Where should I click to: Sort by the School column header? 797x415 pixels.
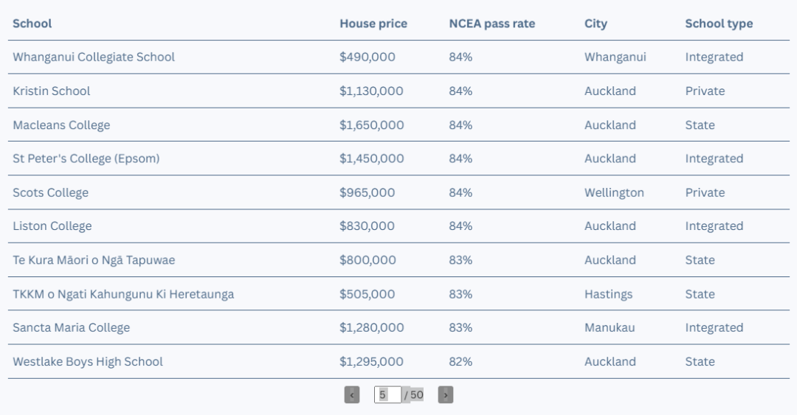pyautogui.click(x=32, y=24)
